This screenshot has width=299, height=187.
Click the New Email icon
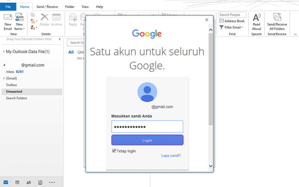click(x=8, y=17)
